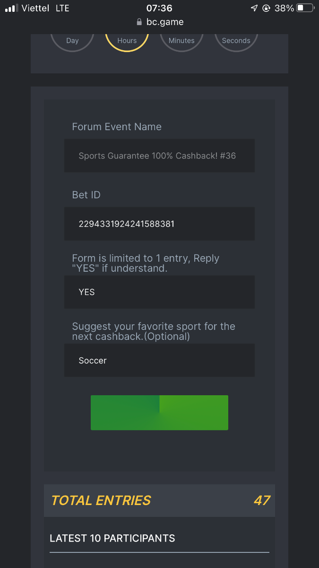Click the YES reply input field
This screenshot has width=319, height=568.
point(159,292)
